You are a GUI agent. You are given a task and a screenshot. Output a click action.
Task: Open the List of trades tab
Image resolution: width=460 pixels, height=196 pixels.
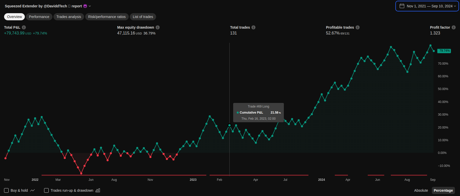click(x=143, y=17)
